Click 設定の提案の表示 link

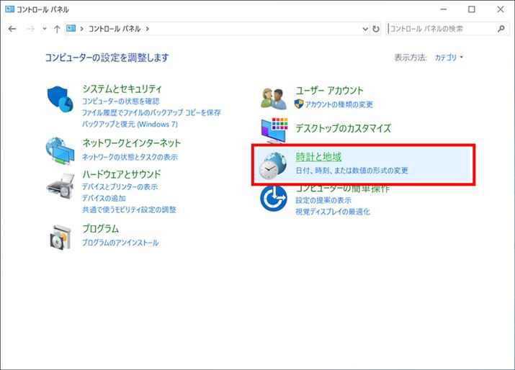(323, 200)
